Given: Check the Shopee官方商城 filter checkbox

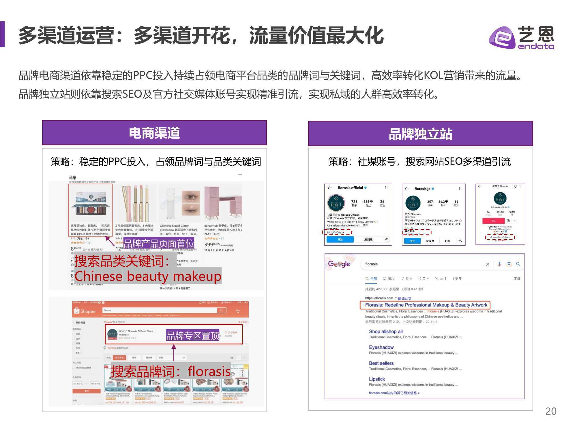Looking at the screenshot, I should coord(74,368).
